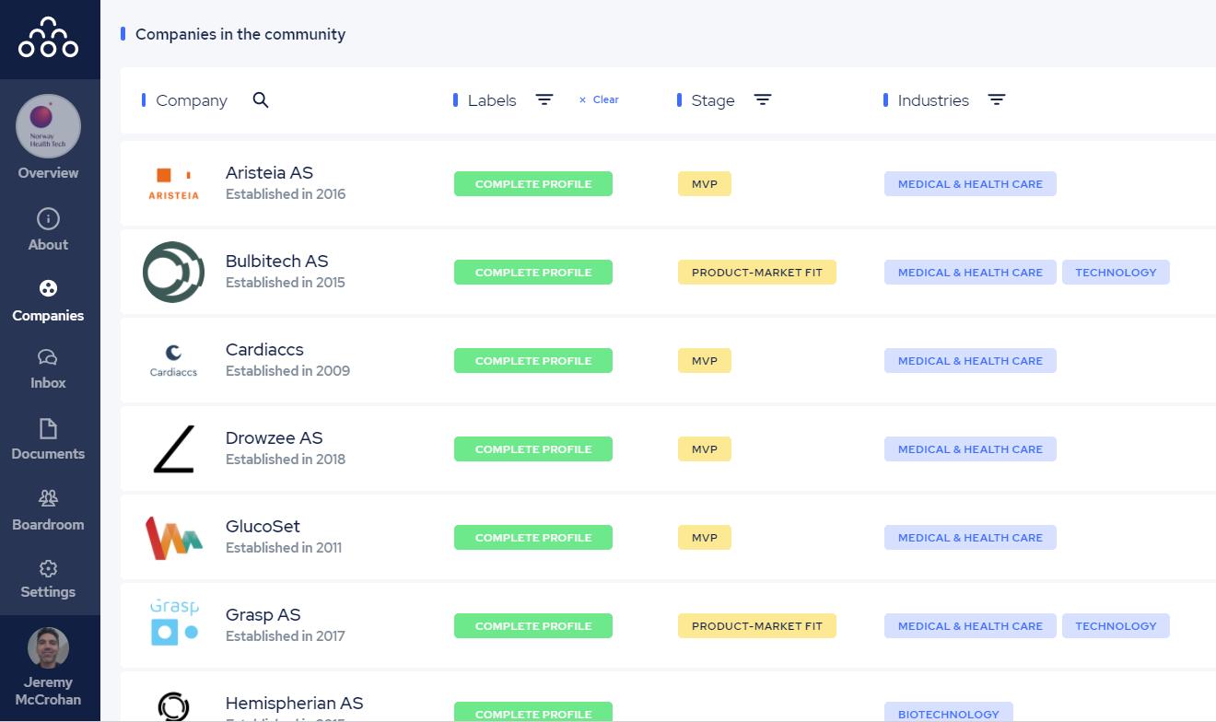Click the Company column header
The image size is (1216, 722).
tap(192, 100)
